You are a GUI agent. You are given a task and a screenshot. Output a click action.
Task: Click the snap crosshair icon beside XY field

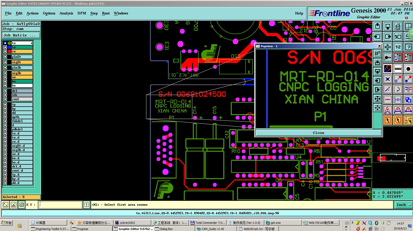tap(22, 205)
